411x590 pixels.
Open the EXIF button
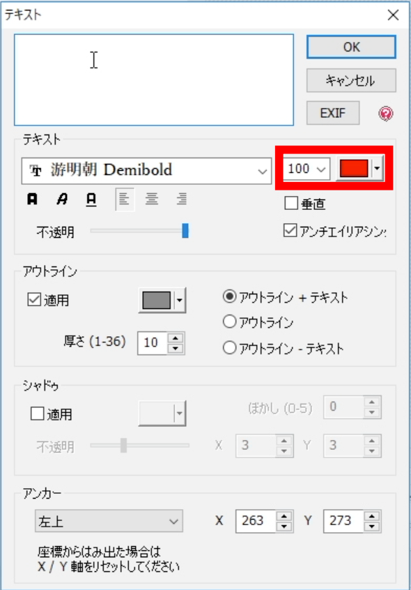pyautogui.click(x=333, y=113)
